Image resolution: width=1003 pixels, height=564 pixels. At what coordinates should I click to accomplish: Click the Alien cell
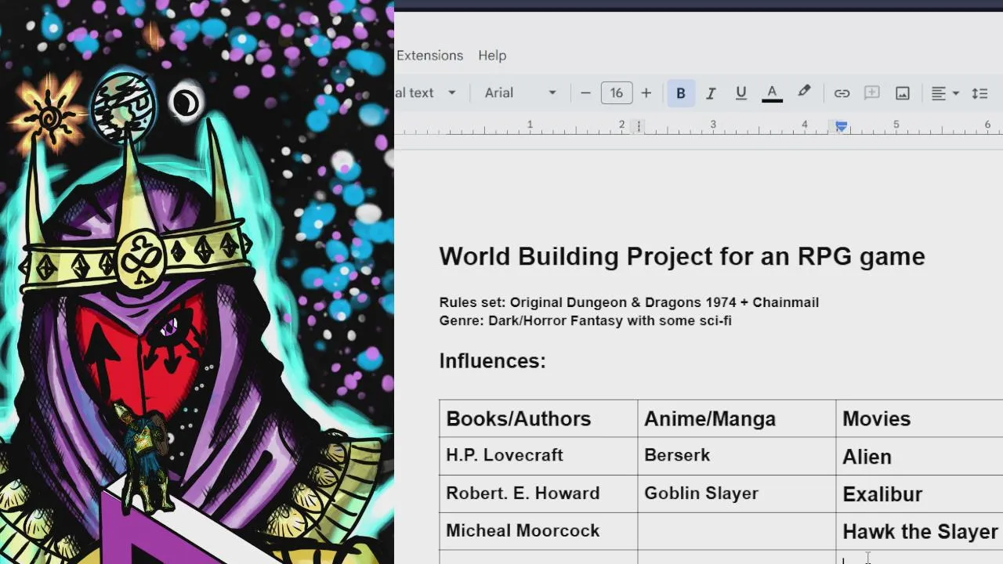pyautogui.click(x=920, y=456)
